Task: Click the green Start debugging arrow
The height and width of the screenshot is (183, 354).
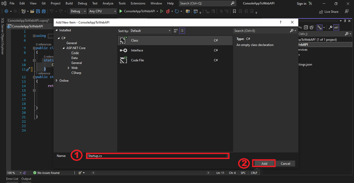Action: point(121,11)
